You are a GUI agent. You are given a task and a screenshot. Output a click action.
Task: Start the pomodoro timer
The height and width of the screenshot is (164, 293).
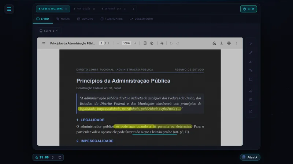(x=53, y=157)
